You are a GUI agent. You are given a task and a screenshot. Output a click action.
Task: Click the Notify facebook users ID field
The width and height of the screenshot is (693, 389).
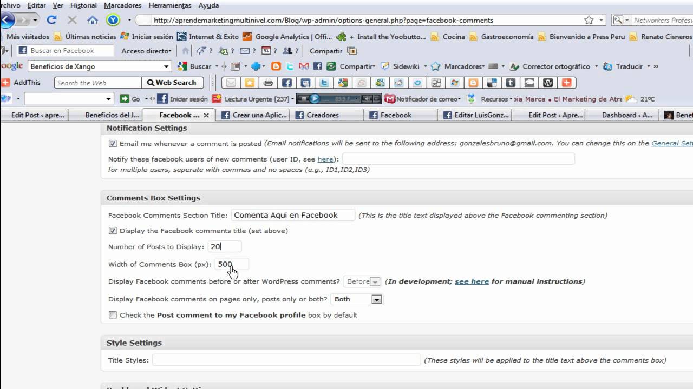point(458,159)
